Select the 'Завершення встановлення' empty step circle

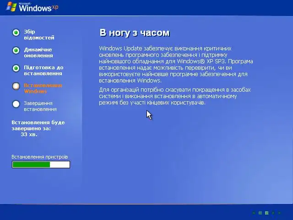[x=16, y=104]
